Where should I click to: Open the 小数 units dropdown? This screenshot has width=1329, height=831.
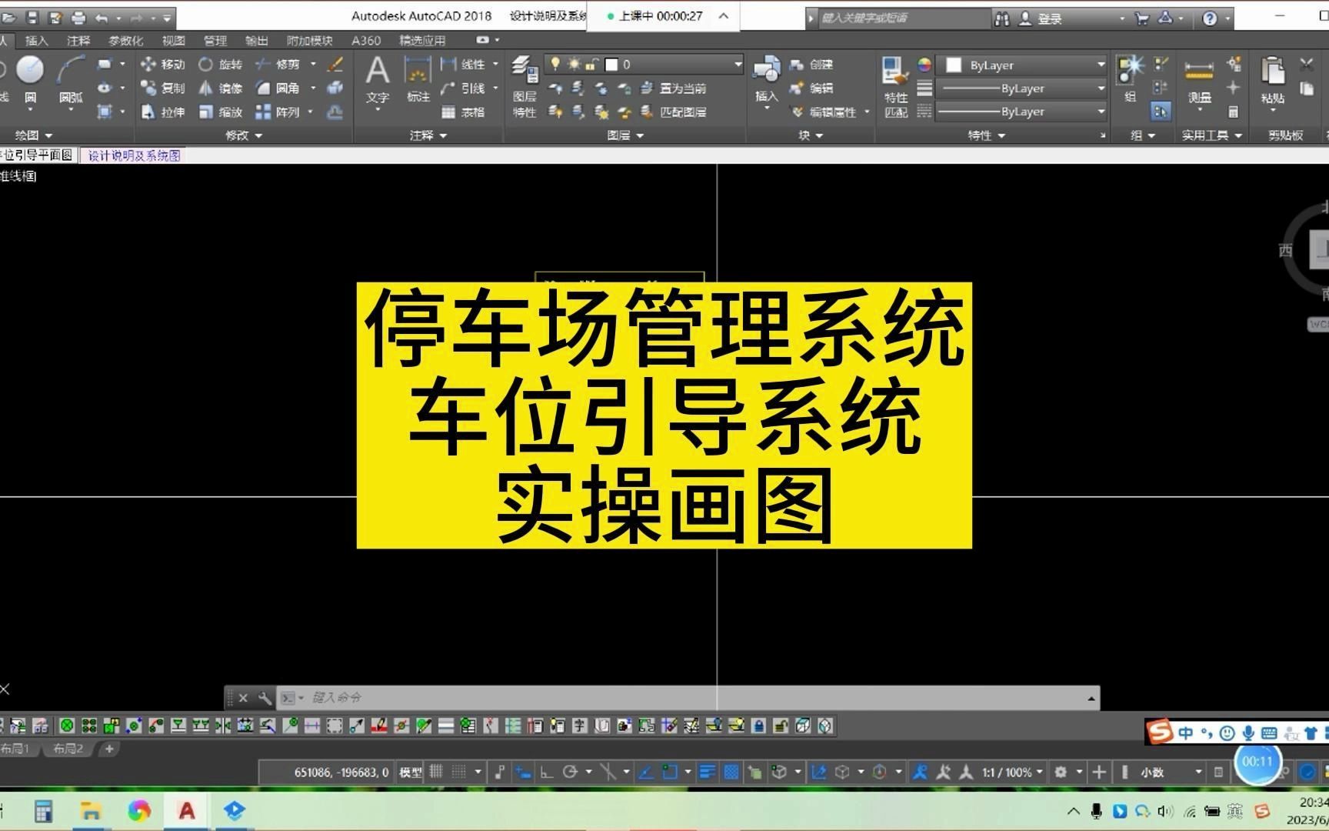[1171, 773]
